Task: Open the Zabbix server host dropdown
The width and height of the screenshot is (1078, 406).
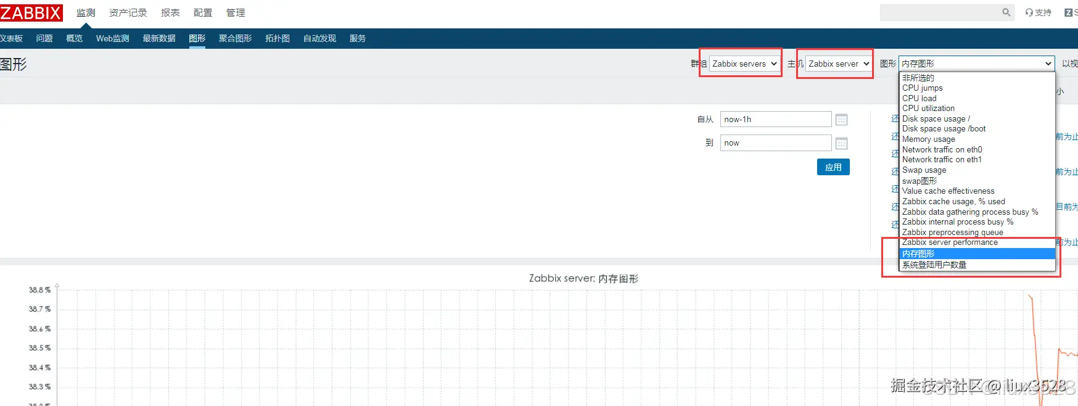Action: tap(839, 64)
